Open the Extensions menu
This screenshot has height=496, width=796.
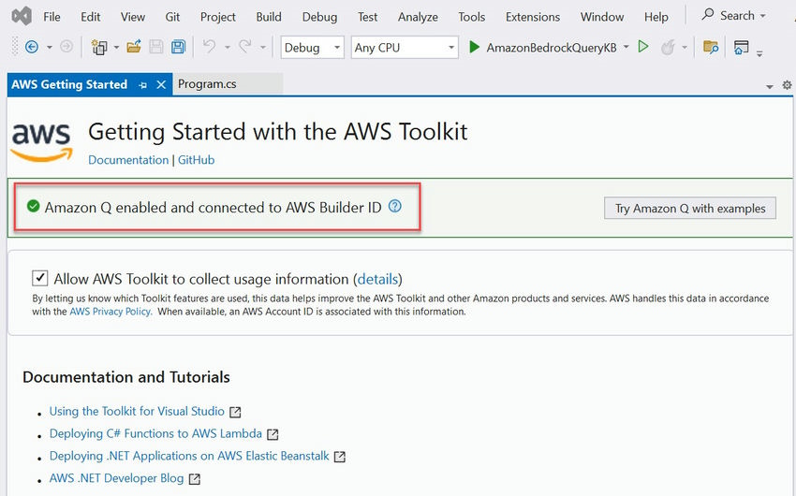pyautogui.click(x=533, y=17)
